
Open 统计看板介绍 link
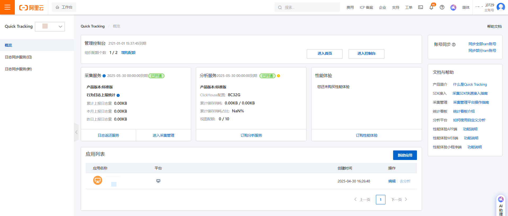(464, 111)
